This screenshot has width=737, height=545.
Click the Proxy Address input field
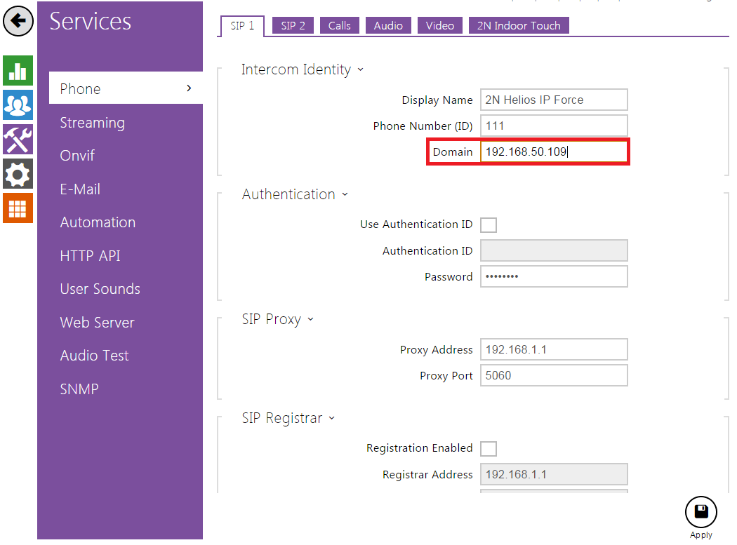pos(553,349)
